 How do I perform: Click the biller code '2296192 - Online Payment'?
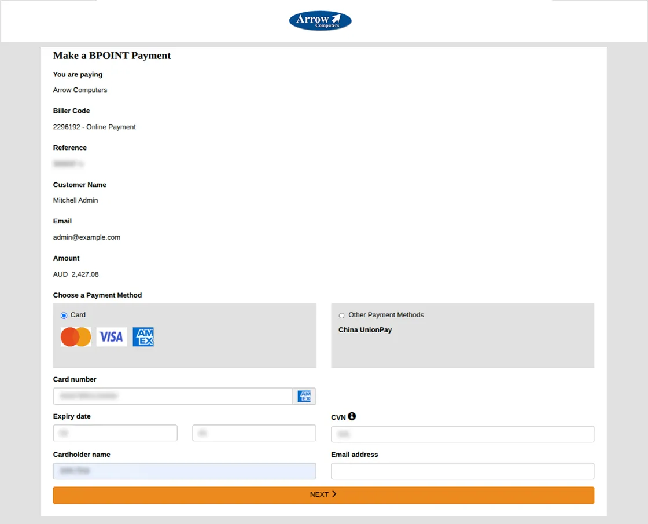pos(94,127)
